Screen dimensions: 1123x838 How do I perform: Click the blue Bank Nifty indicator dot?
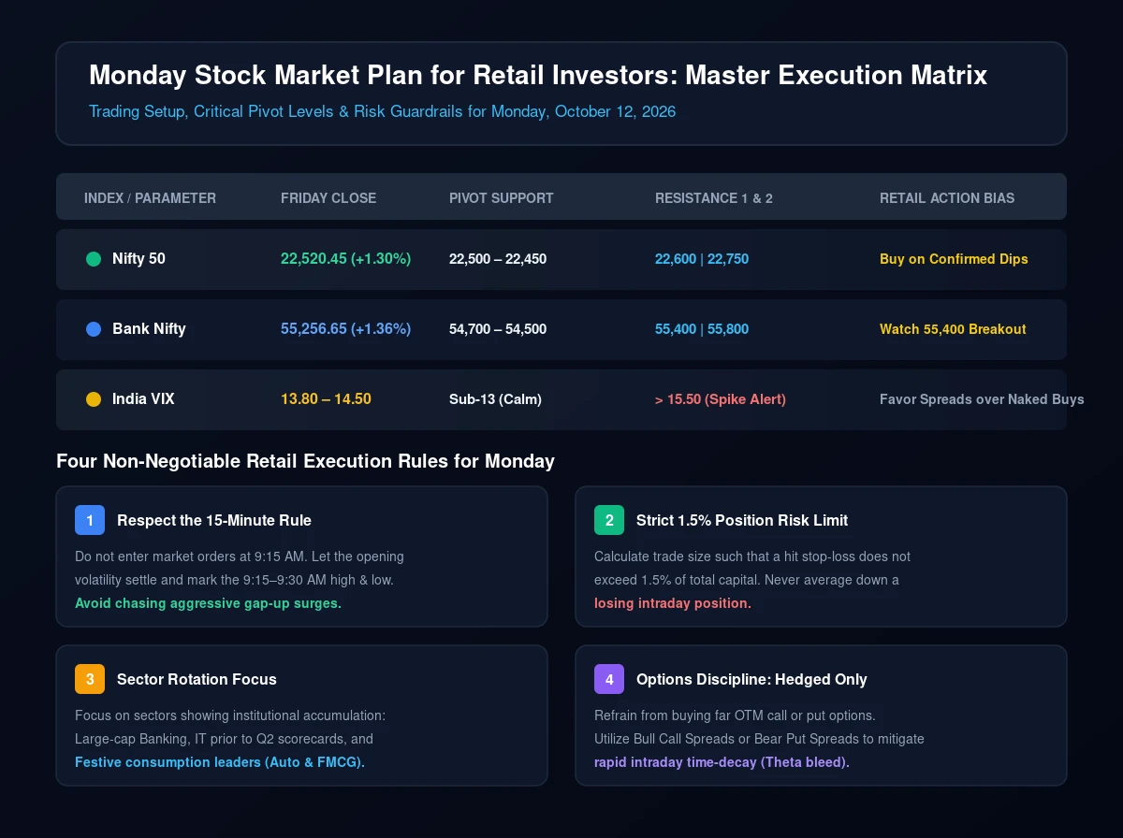[93, 329]
